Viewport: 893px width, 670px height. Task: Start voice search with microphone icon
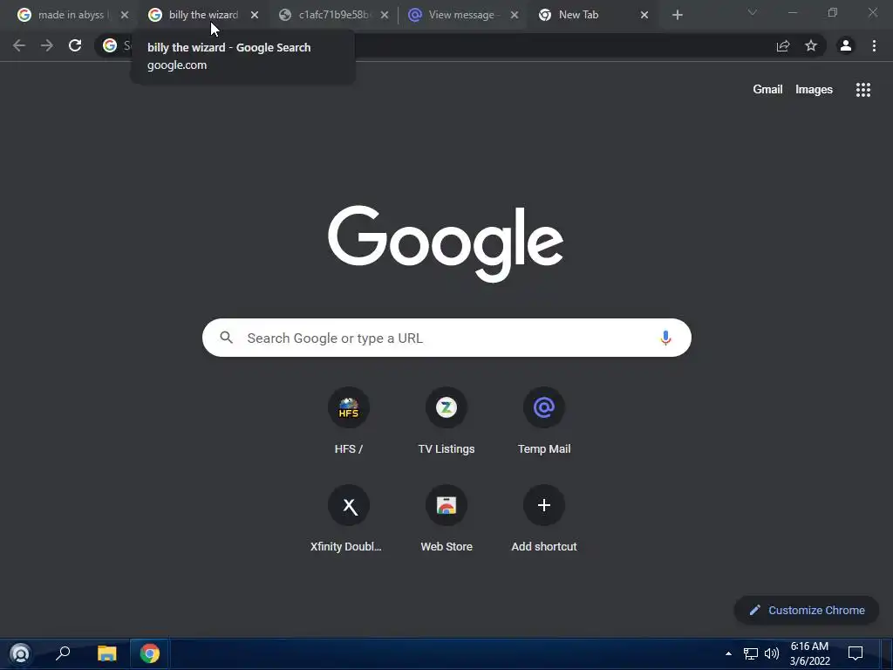(665, 338)
